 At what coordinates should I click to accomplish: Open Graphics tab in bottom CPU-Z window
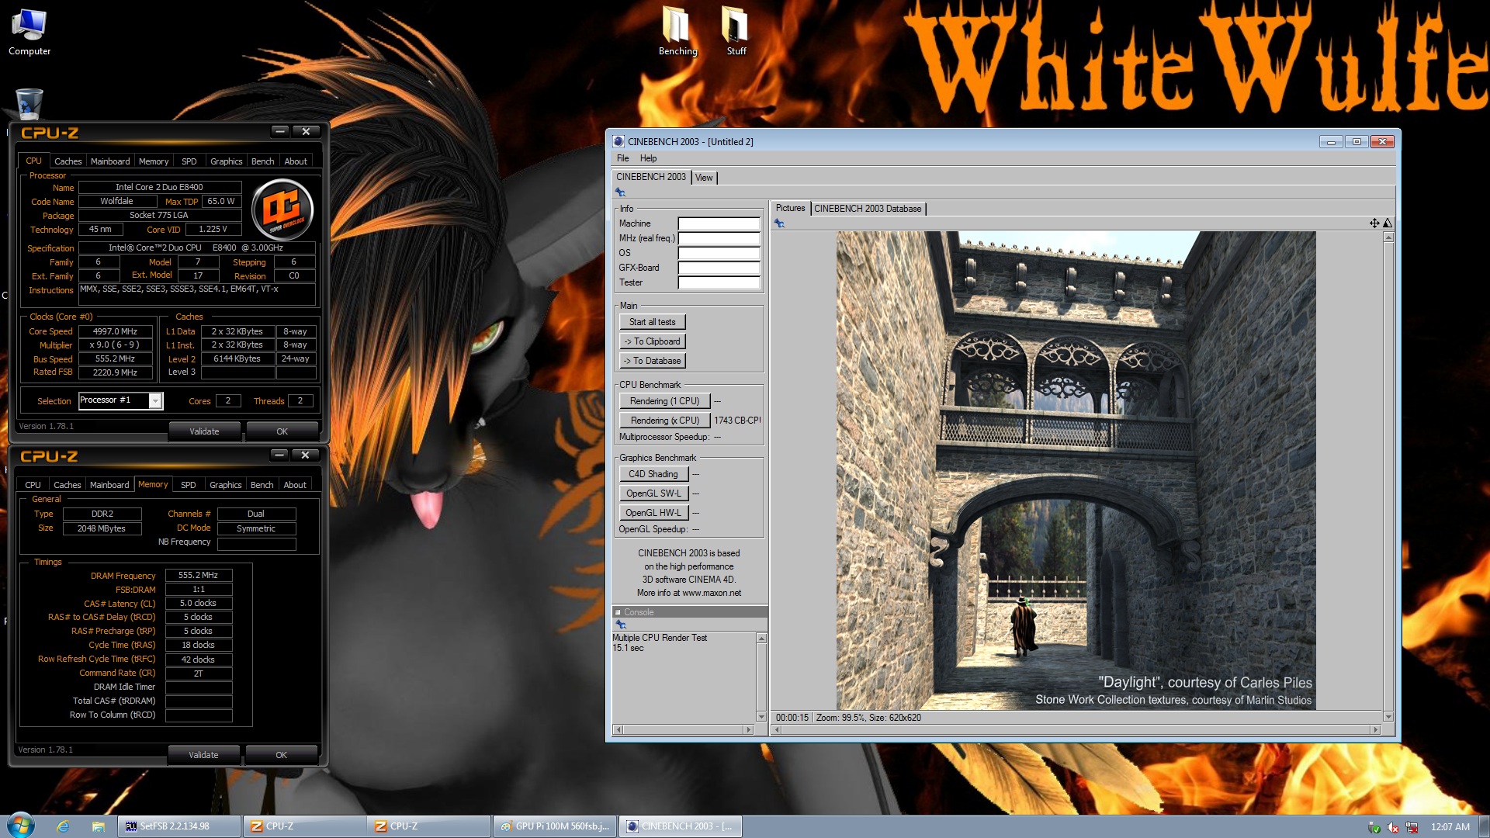click(225, 485)
